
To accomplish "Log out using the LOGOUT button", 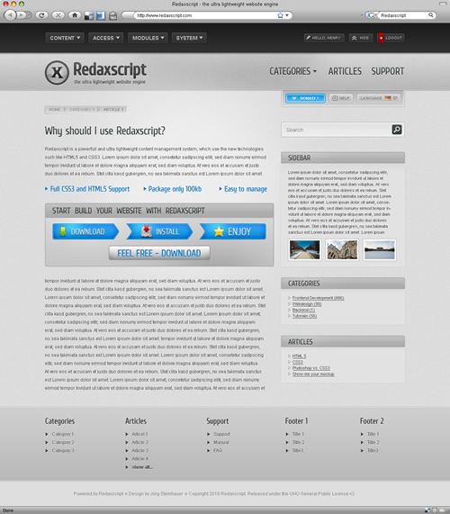I will click(x=391, y=38).
